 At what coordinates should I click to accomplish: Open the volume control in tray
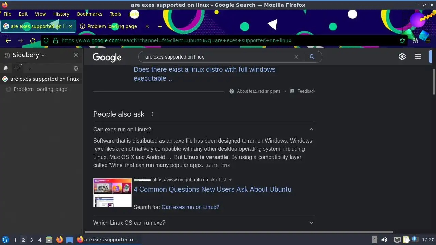click(x=384, y=240)
